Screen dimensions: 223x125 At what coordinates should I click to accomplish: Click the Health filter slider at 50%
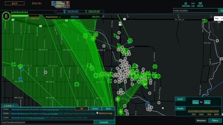pos(203,111)
